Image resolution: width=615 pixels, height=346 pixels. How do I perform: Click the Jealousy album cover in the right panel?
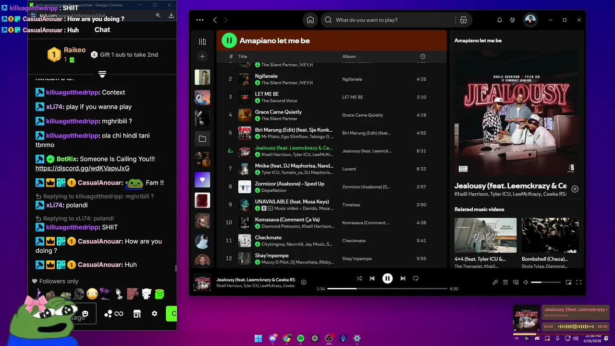(x=517, y=113)
